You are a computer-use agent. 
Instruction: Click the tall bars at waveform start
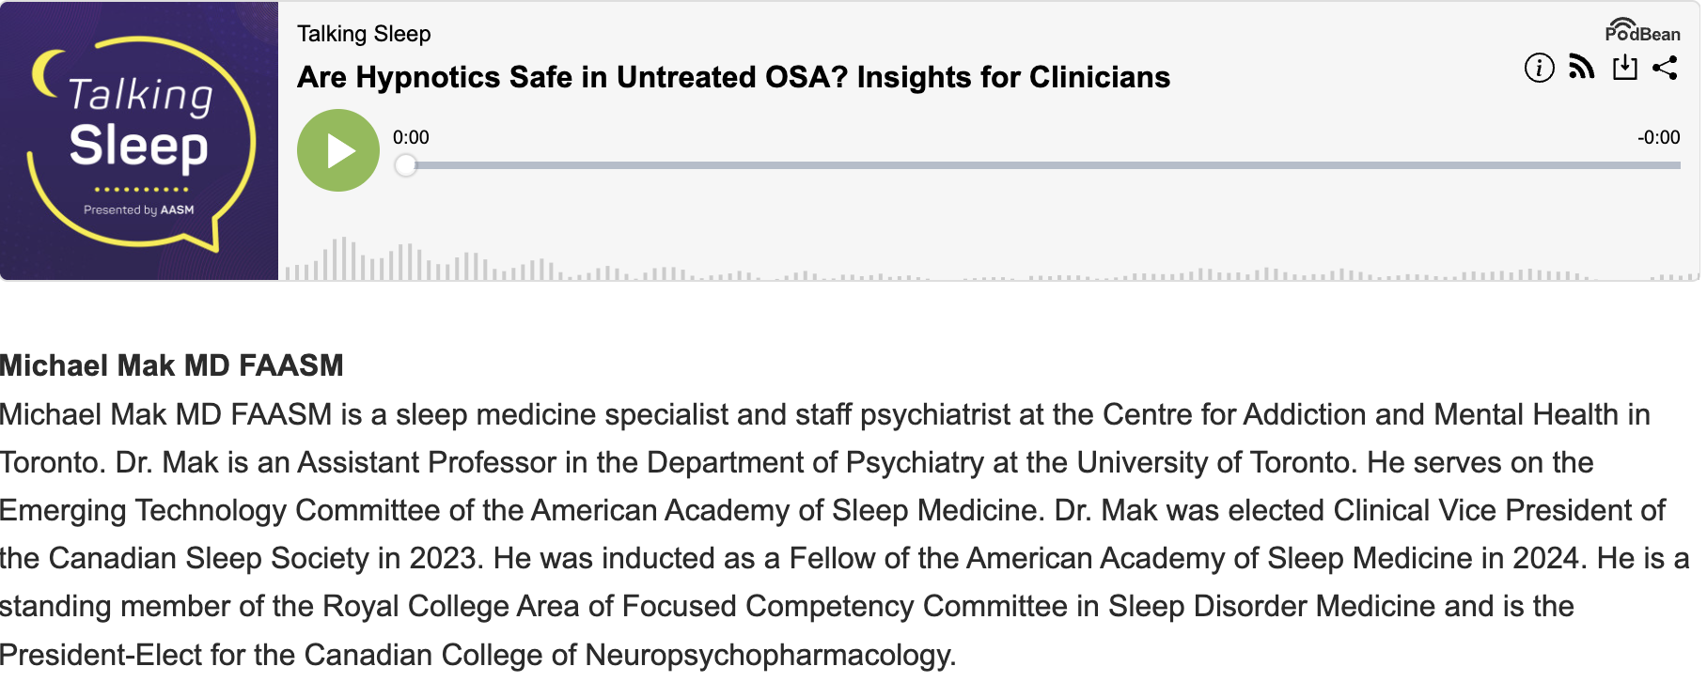pos(344,259)
